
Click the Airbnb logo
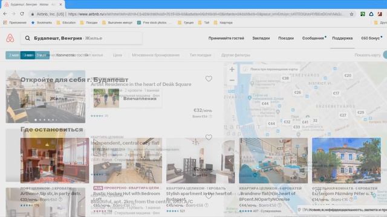point(10,38)
